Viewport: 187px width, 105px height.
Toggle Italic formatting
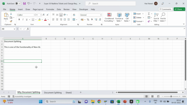coord(23,20)
